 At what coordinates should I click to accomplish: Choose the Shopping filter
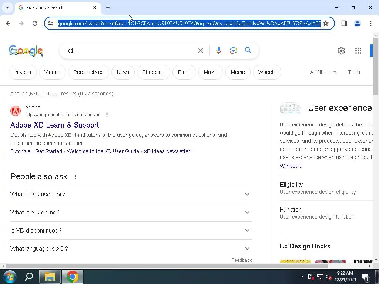click(154, 72)
